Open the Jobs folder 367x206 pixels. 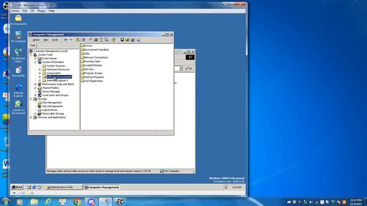pos(85,53)
